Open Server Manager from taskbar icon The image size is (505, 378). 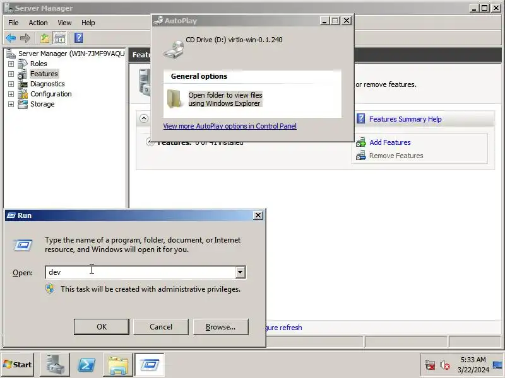[x=55, y=365]
